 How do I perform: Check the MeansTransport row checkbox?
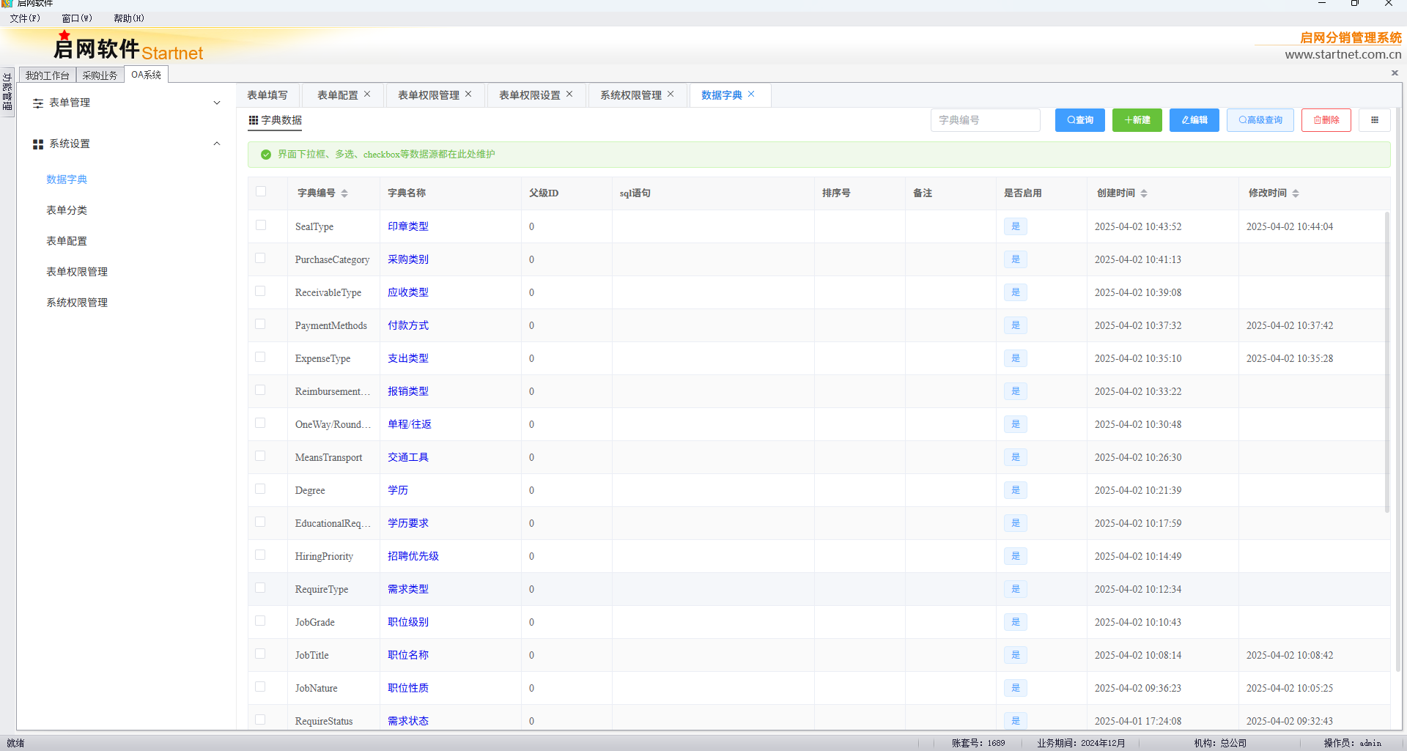pos(261,456)
